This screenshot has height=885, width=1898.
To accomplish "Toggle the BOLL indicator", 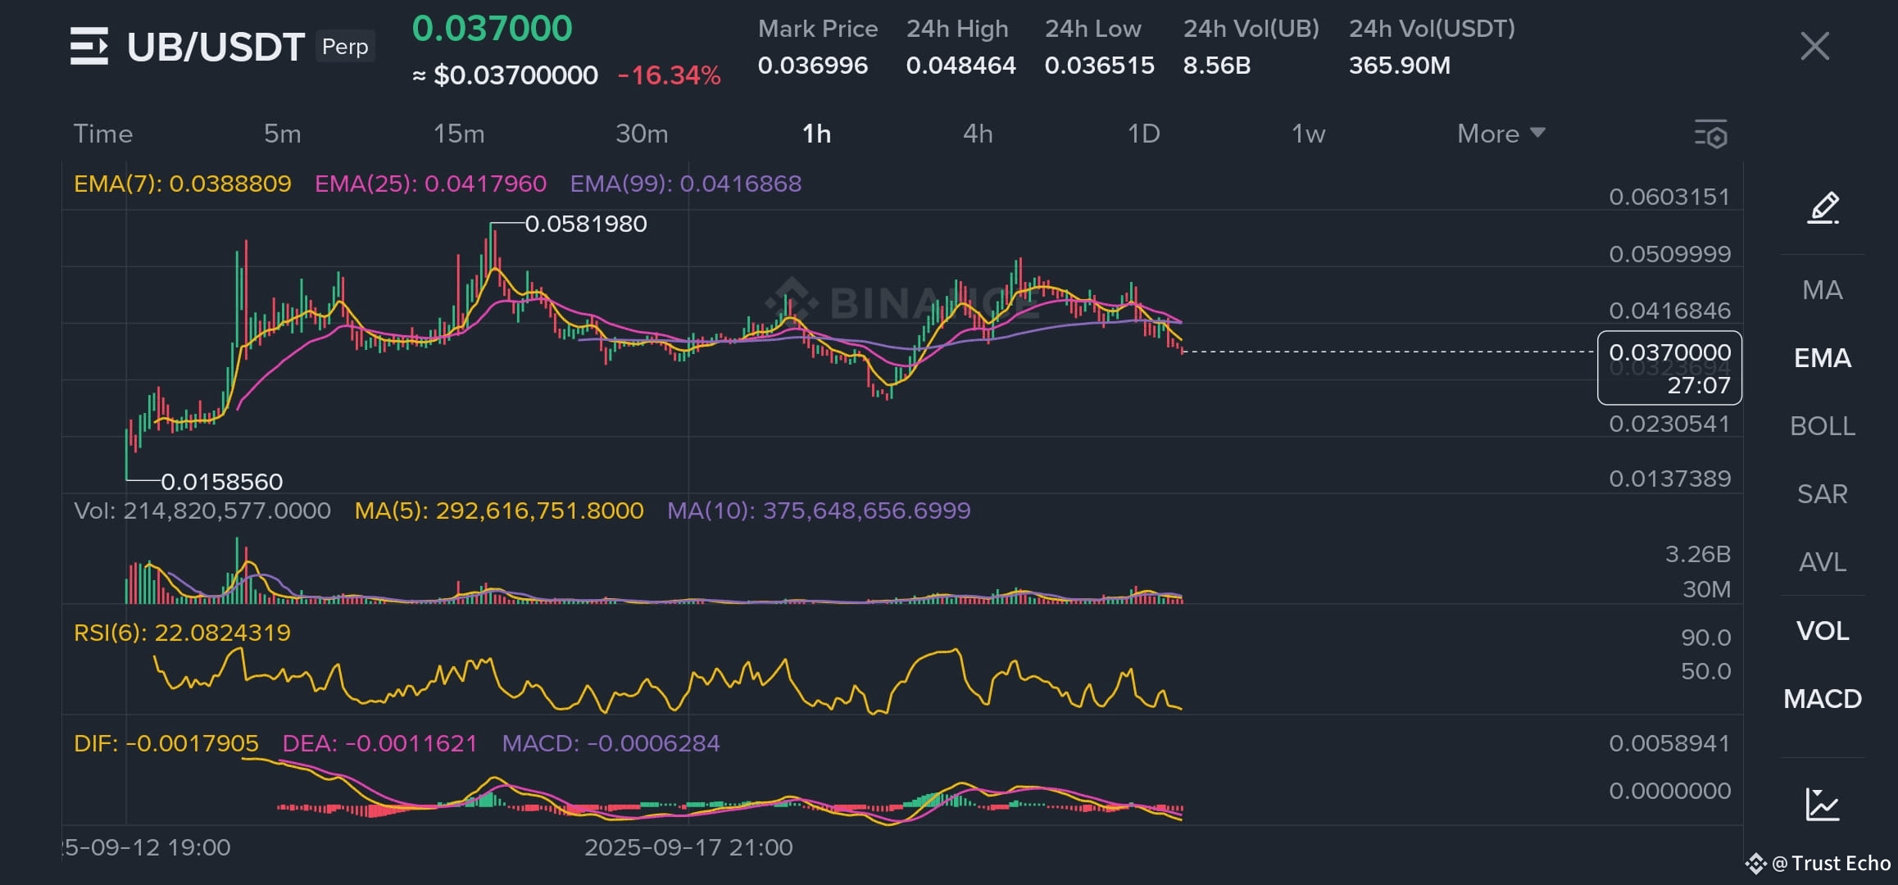I will pos(1823,426).
